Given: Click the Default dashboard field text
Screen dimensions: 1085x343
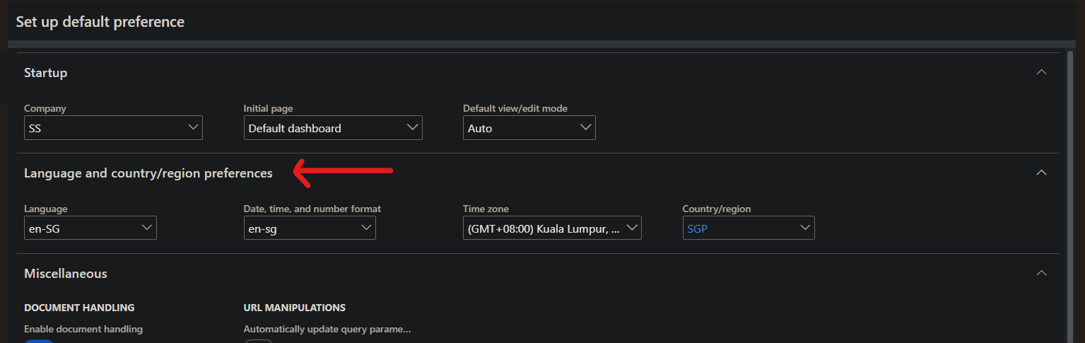Looking at the screenshot, I should tap(295, 129).
